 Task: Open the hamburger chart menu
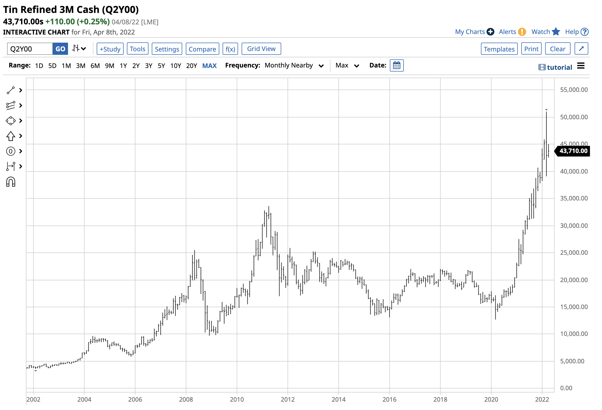point(581,66)
